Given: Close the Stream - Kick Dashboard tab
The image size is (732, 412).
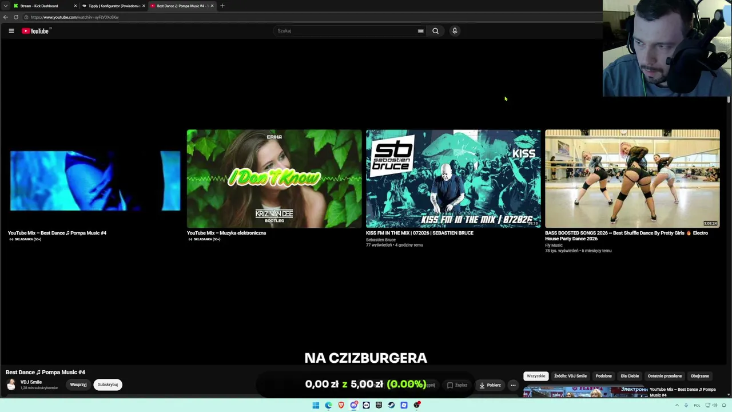Looking at the screenshot, I should [x=75, y=6].
